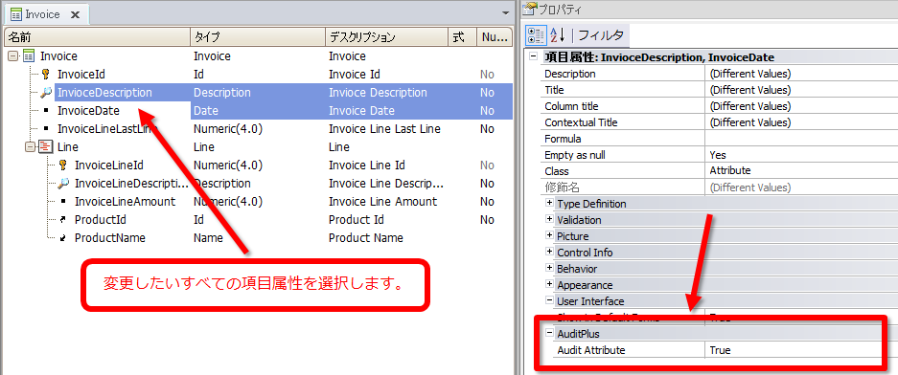
Task: Click the 式 column header
Action: [462, 37]
